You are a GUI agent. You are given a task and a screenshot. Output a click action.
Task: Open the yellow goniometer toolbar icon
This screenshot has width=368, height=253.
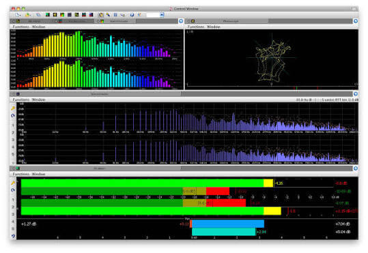[x=55, y=15]
